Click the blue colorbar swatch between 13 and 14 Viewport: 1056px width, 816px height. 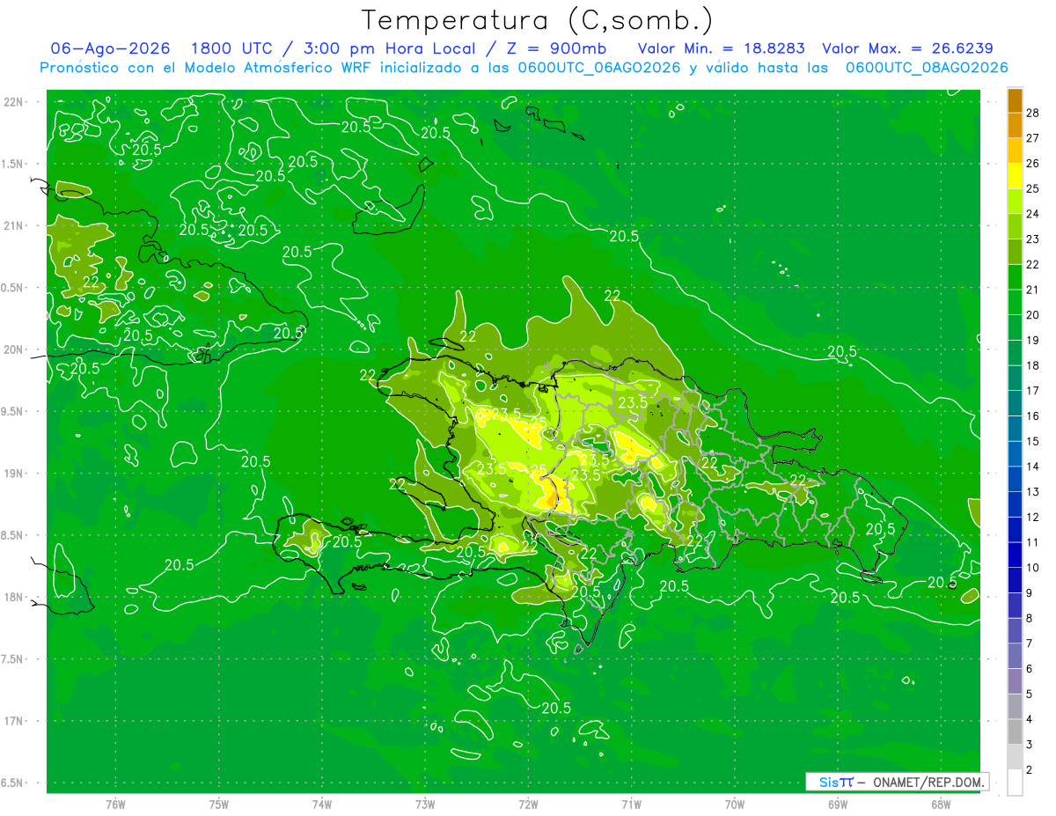(x=1015, y=480)
